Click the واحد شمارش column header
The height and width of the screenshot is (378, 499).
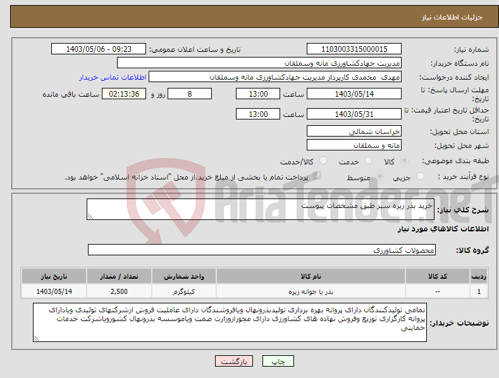pos(184,276)
